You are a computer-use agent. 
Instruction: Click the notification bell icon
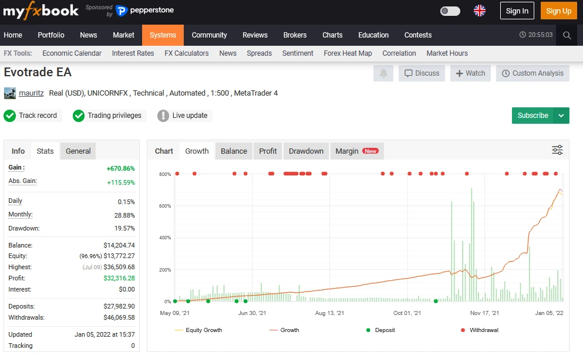383,73
